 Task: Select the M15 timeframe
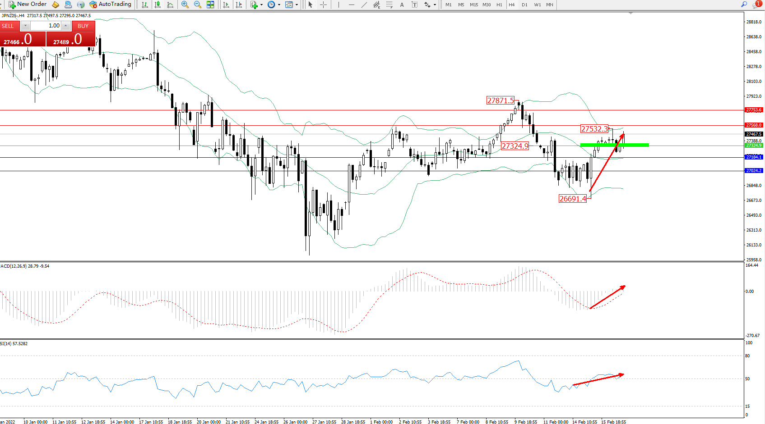tap(473, 5)
